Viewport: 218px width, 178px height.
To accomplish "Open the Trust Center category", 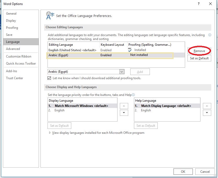I will (x=21, y=78).
